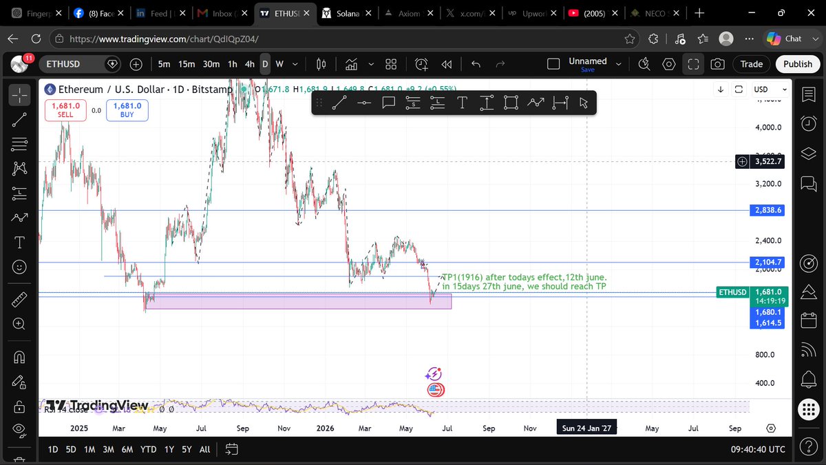This screenshot has height=465, width=826.
Task: Open the emoji icons tool
Action: (x=19, y=267)
